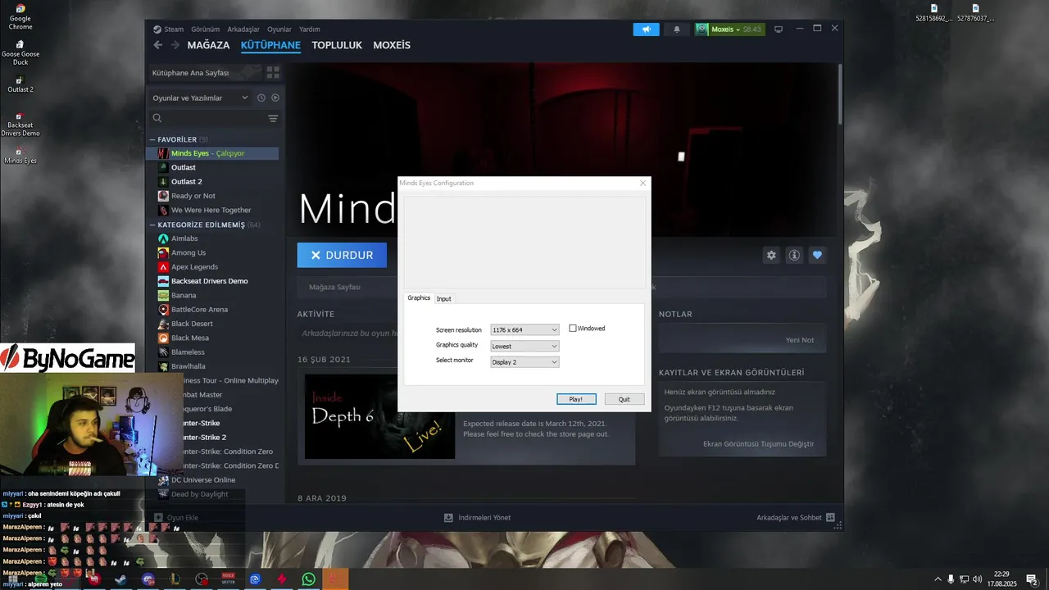
Task: Open Steam from the taskbar
Action: (x=120, y=579)
